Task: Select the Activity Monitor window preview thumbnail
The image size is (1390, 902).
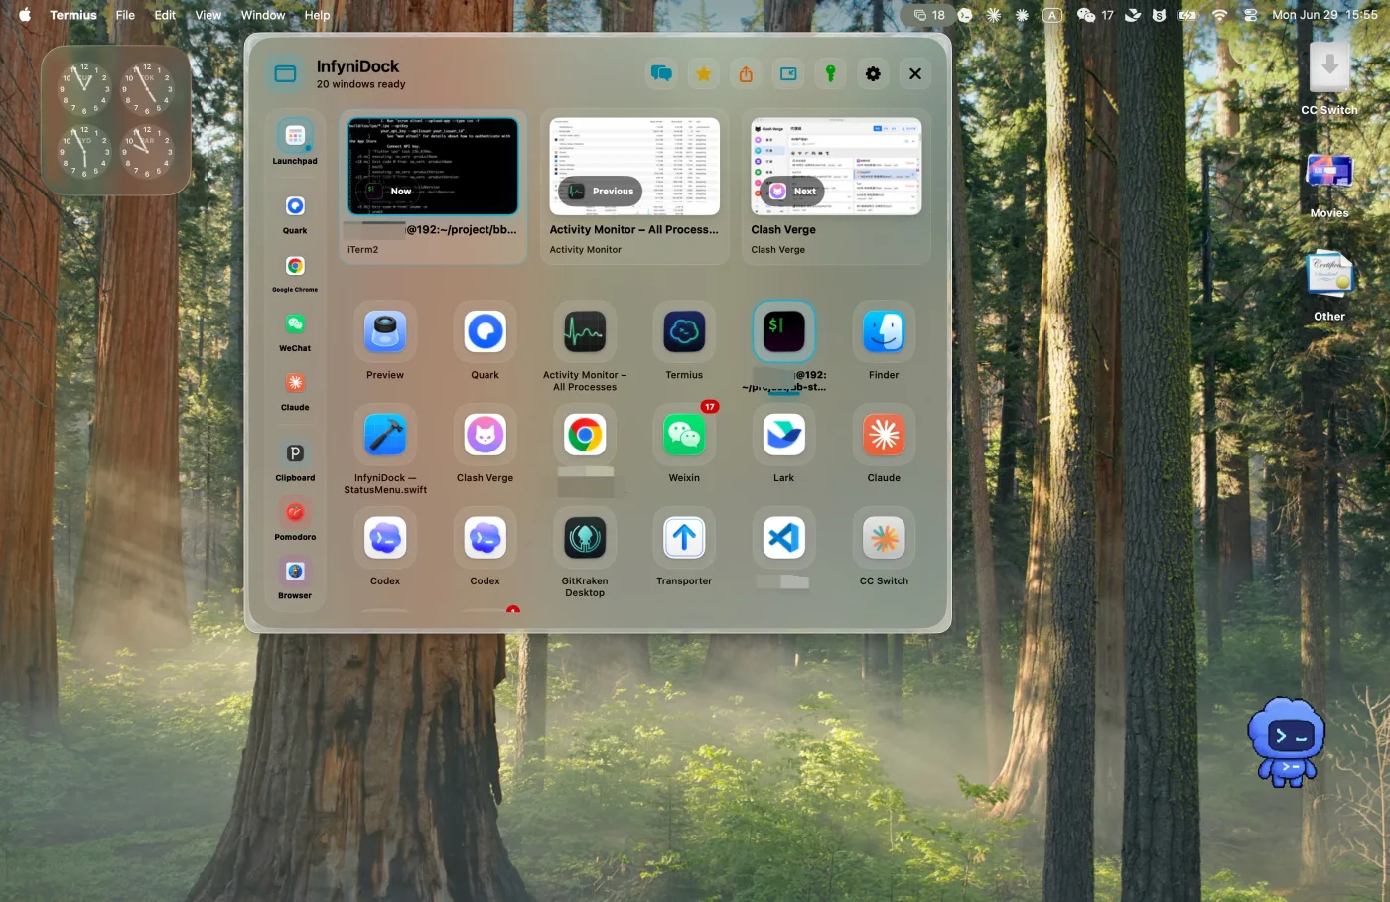Action: click(634, 166)
